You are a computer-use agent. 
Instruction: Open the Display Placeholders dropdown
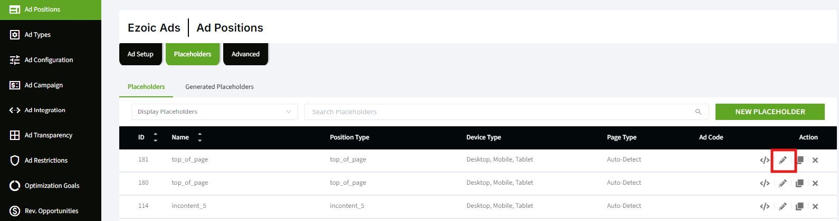point(214,112)
